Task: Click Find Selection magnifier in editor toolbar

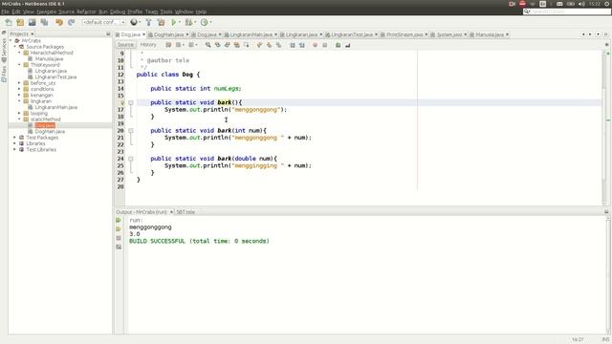Action: (208, 45)
